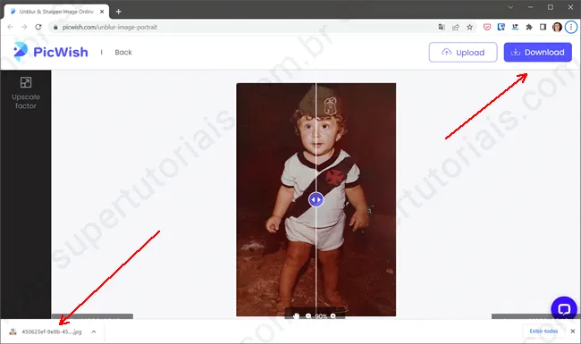Open the LanguageTool extension
This screenshot has width=581, height=344.
(x=515, y=27)
